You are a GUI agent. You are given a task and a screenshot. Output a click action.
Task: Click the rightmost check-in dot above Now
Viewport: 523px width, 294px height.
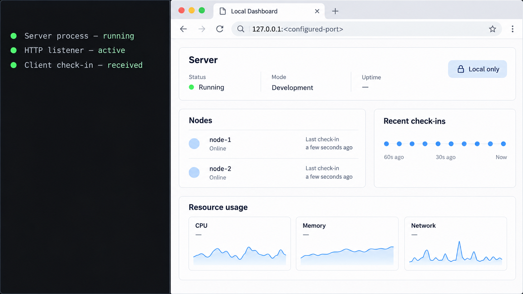pos(503,144)
